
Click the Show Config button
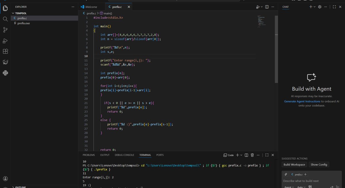(x=319, y=164)
